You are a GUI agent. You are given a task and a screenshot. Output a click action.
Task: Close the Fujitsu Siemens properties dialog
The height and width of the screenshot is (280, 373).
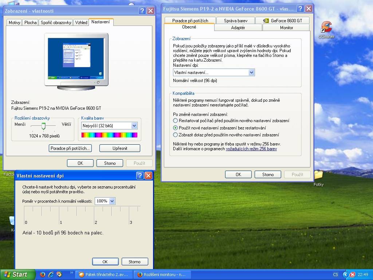point(309,9)
